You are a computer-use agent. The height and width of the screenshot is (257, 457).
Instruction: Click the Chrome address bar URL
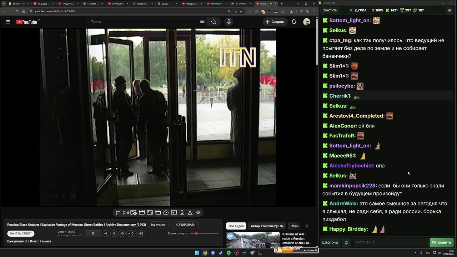(55, 11)
